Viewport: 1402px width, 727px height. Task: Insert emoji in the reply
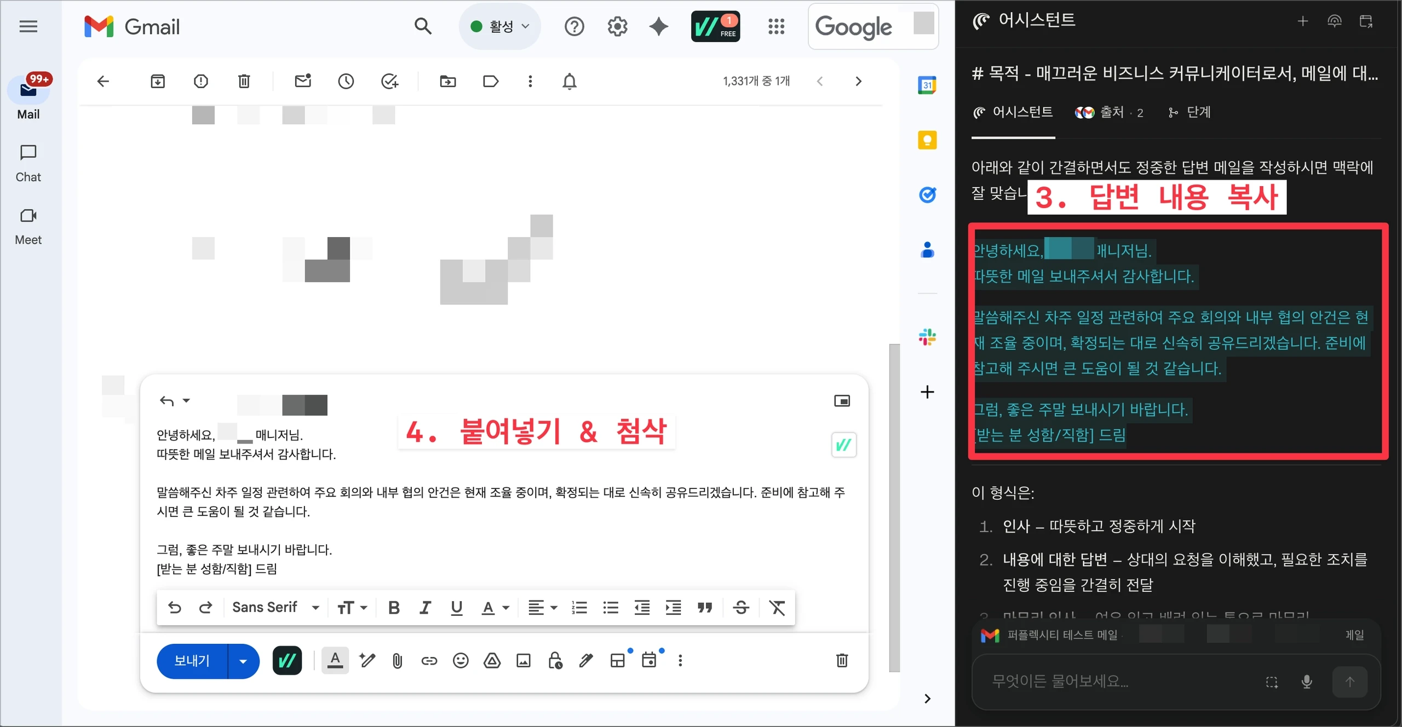(461, 661)
